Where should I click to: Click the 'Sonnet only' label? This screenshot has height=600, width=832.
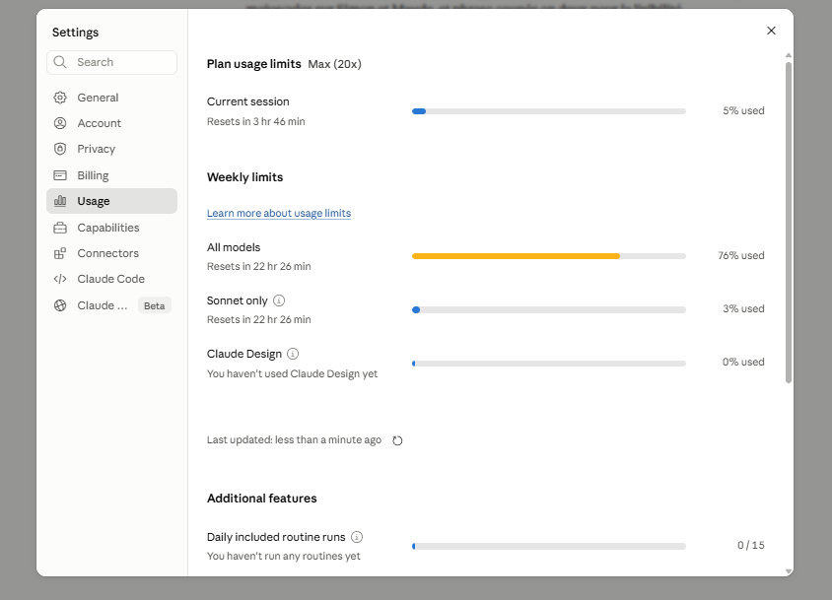point(237,300)
